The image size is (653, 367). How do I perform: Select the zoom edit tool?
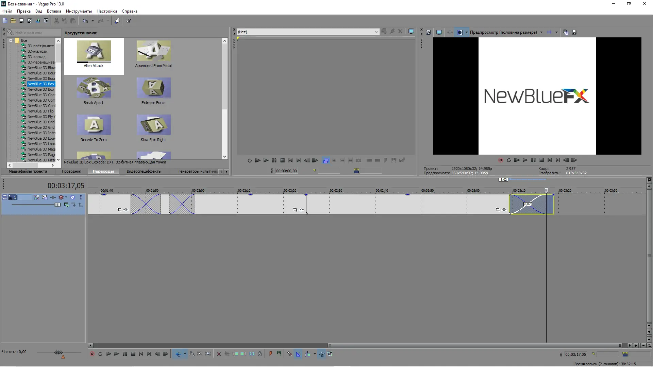pos(208,354)
